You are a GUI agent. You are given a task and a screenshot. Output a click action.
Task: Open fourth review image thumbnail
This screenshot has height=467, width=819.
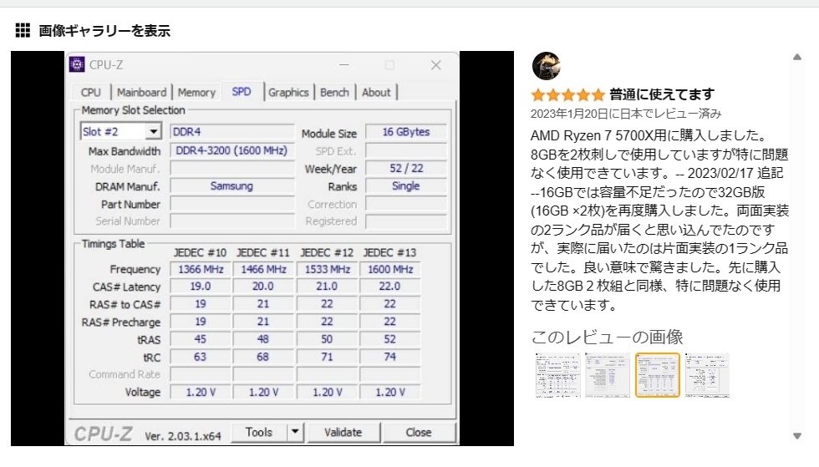click(x=707, y=375)
